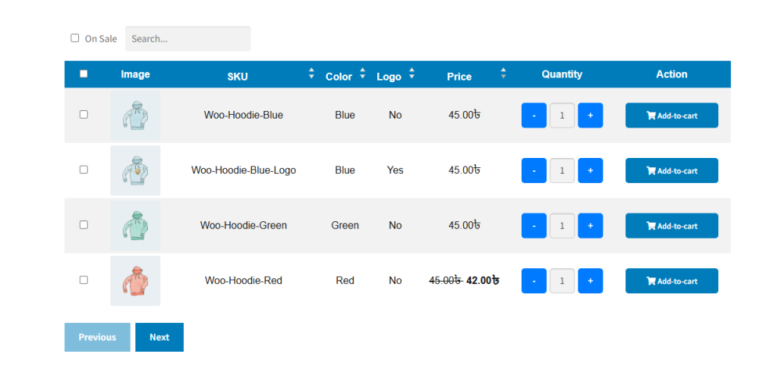Click the Image column header

pyautogui.click(x=135, y=74)
